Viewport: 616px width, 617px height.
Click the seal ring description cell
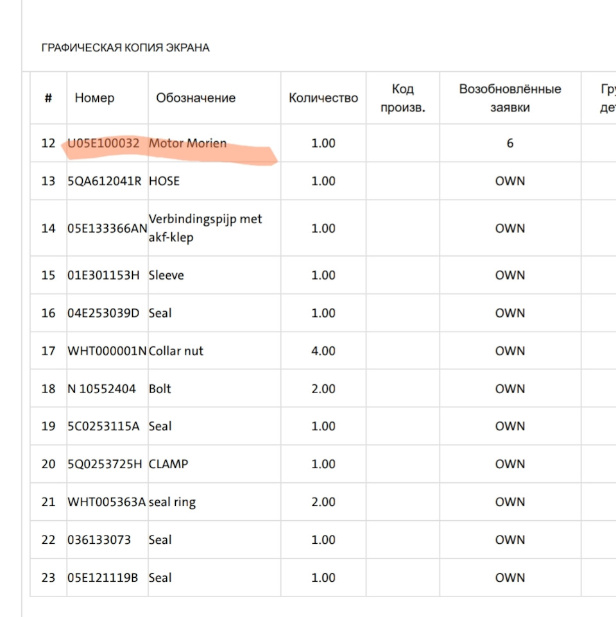[172, 502]
